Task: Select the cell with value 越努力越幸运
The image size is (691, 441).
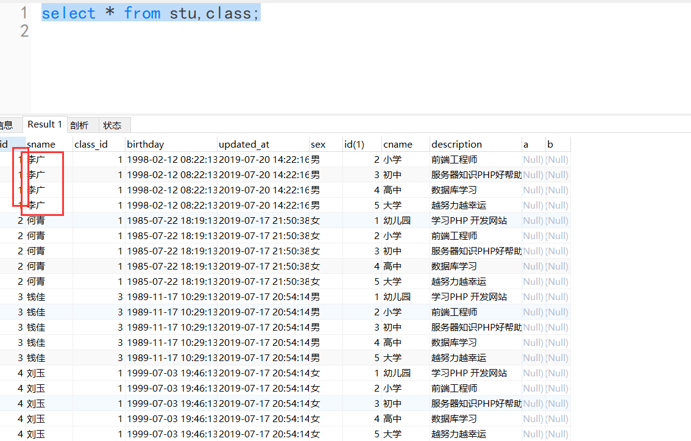Action: click(x=458, y=205)
